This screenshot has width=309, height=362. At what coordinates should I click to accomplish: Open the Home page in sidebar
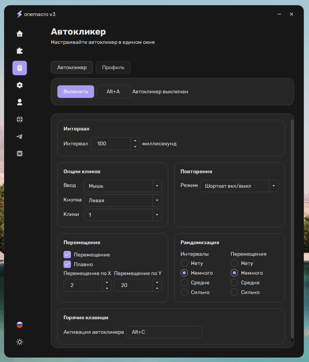point(20,34)
